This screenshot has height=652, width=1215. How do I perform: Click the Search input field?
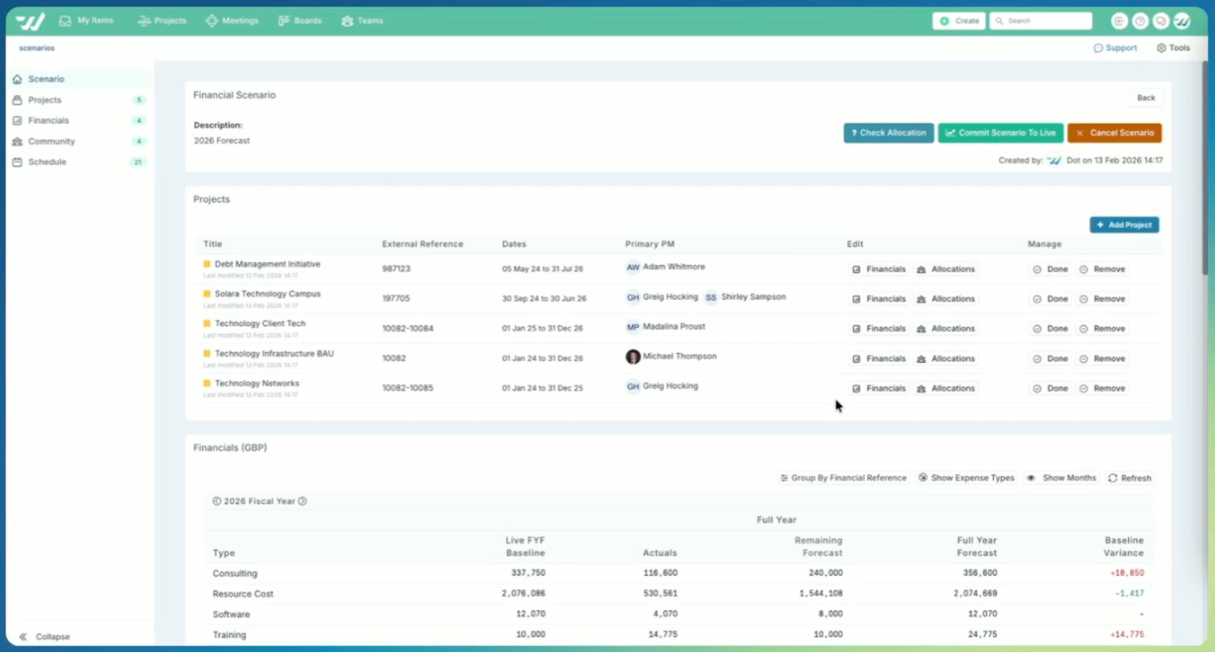[x=1040, y=20]
